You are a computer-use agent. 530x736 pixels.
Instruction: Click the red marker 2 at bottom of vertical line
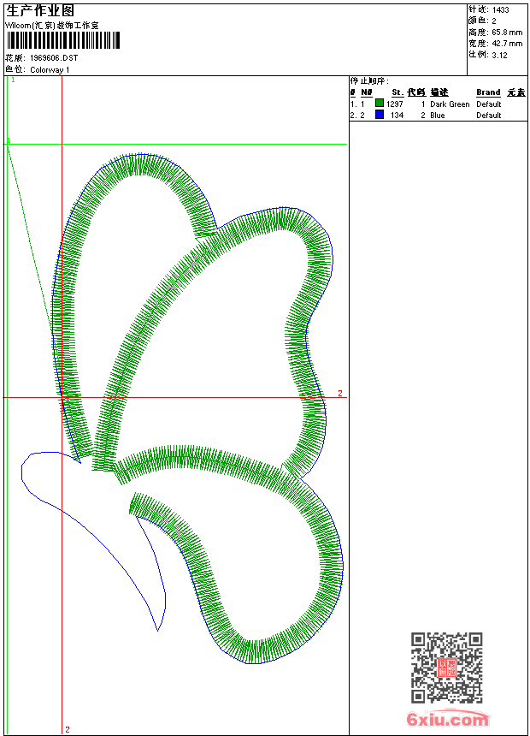[68, 729]
